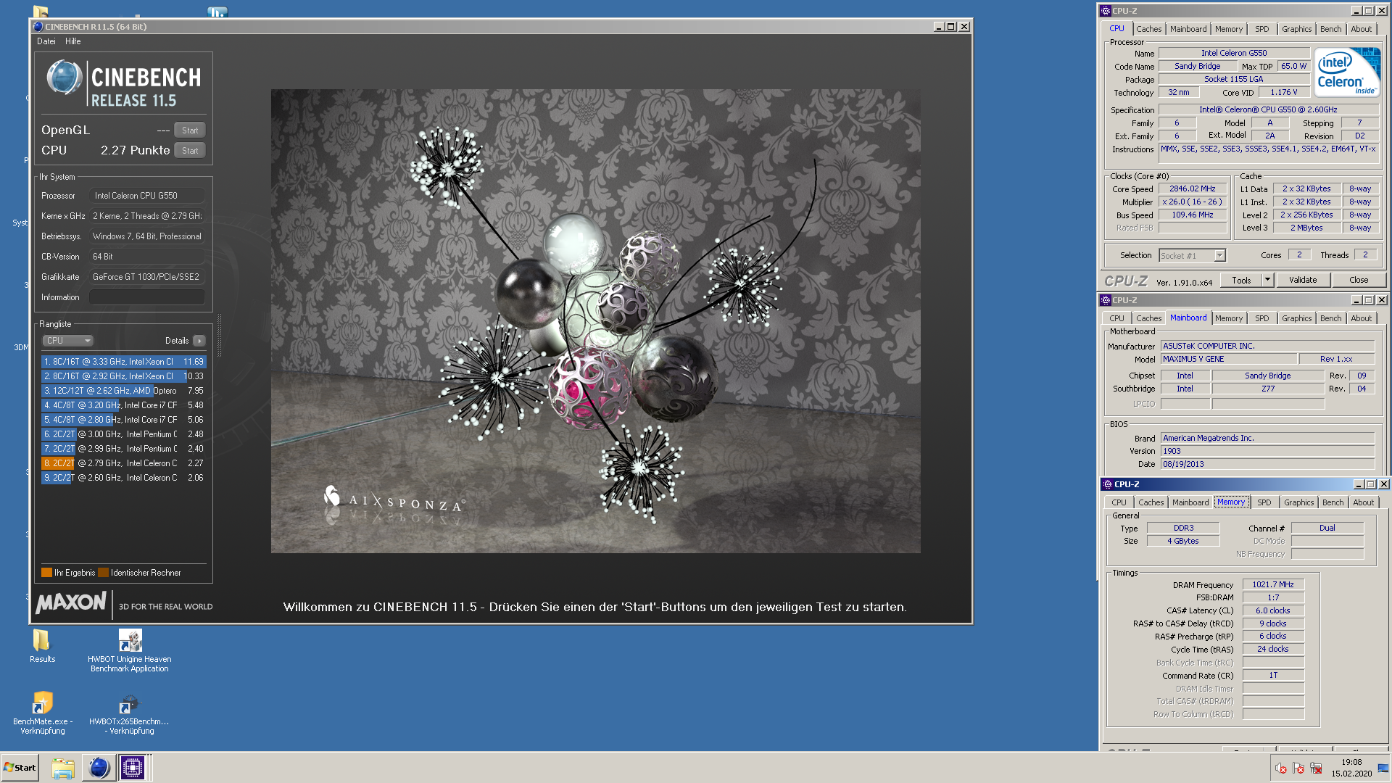The width and height of the screenshot is (1392, 783).
Task: Open HWBOTx265Benchmark shortcut on desktop
Action: [129, 713]
